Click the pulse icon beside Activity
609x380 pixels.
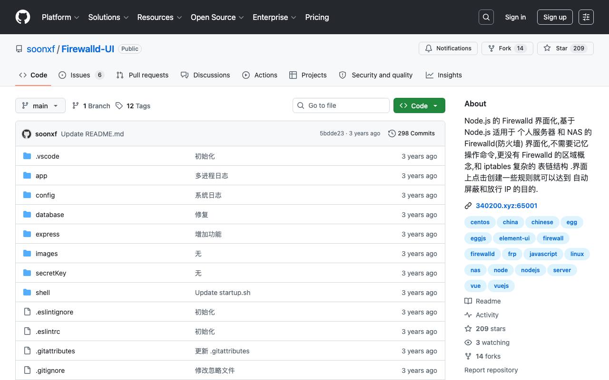pyautogui.click(x=468, y=315)
